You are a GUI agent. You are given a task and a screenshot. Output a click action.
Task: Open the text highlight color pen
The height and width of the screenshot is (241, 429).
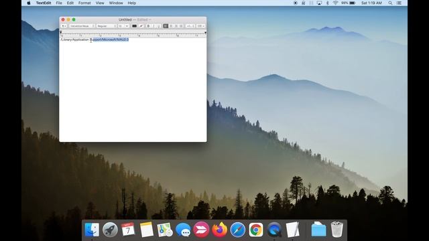pos(141,26)
